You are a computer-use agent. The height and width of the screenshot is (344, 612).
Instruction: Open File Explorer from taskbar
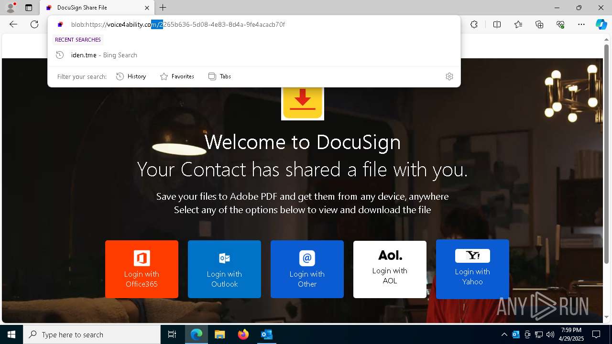point(220,334)
